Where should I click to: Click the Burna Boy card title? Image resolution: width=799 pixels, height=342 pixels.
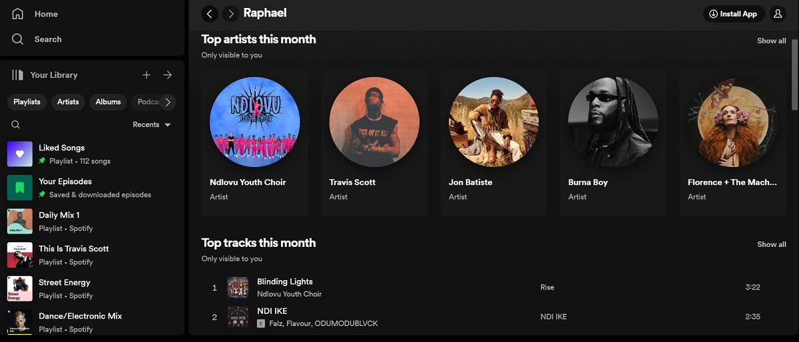(588, 182)
